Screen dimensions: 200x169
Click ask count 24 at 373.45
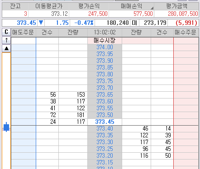53,122
